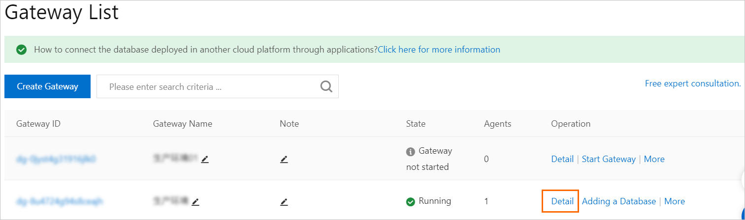Edit gateway name in first row
Screen dimensions: 745x220
(205, 159)
